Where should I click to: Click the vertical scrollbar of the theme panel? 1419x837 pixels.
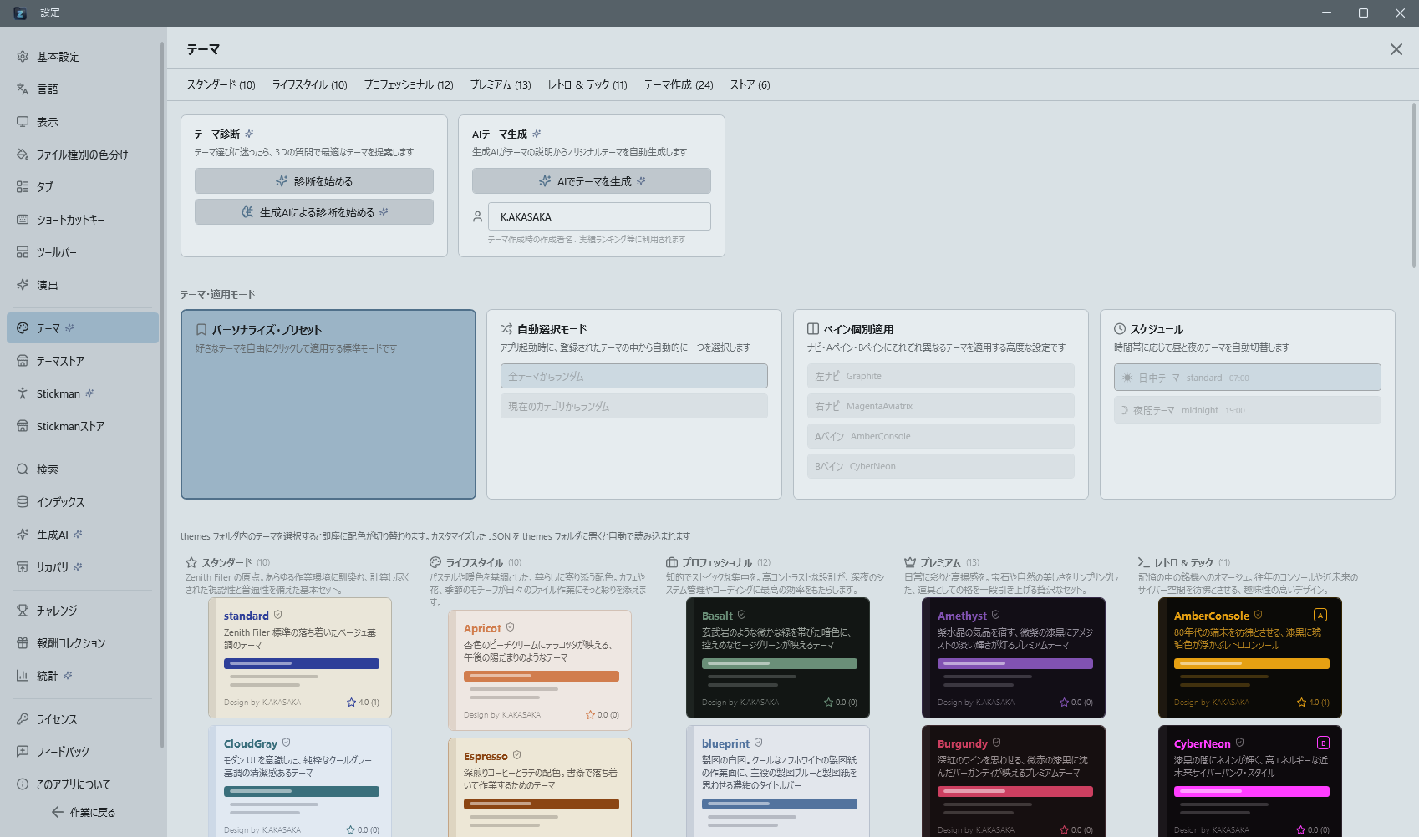click(1414, 185)
